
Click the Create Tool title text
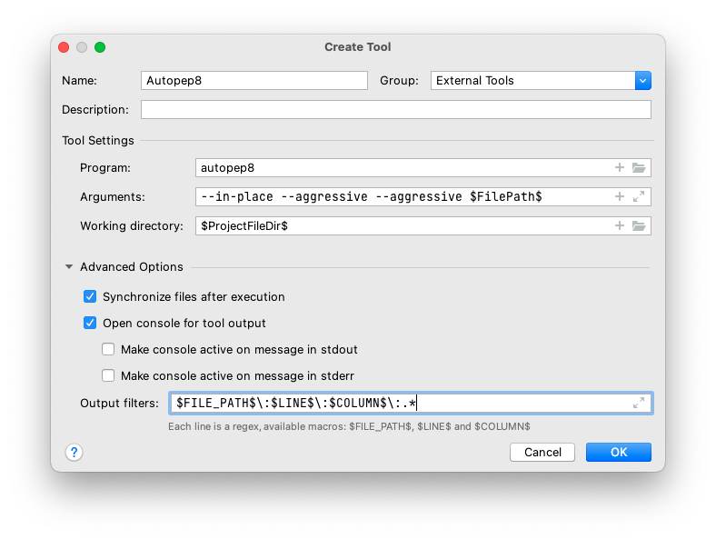click(x=357, y=46)
